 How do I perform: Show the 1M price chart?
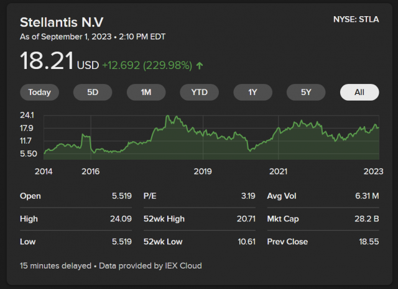(x=146, y=93)
